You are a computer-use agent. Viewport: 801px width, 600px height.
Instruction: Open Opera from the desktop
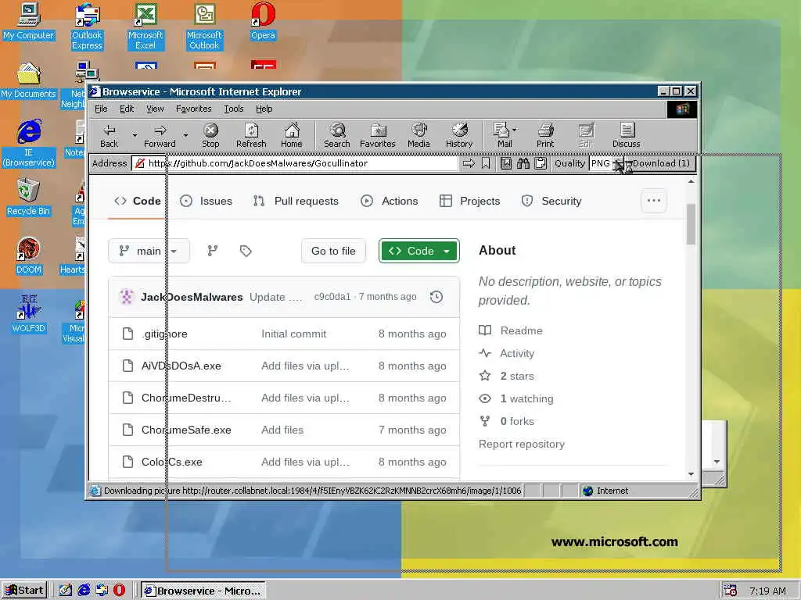(x=263, y=22)
